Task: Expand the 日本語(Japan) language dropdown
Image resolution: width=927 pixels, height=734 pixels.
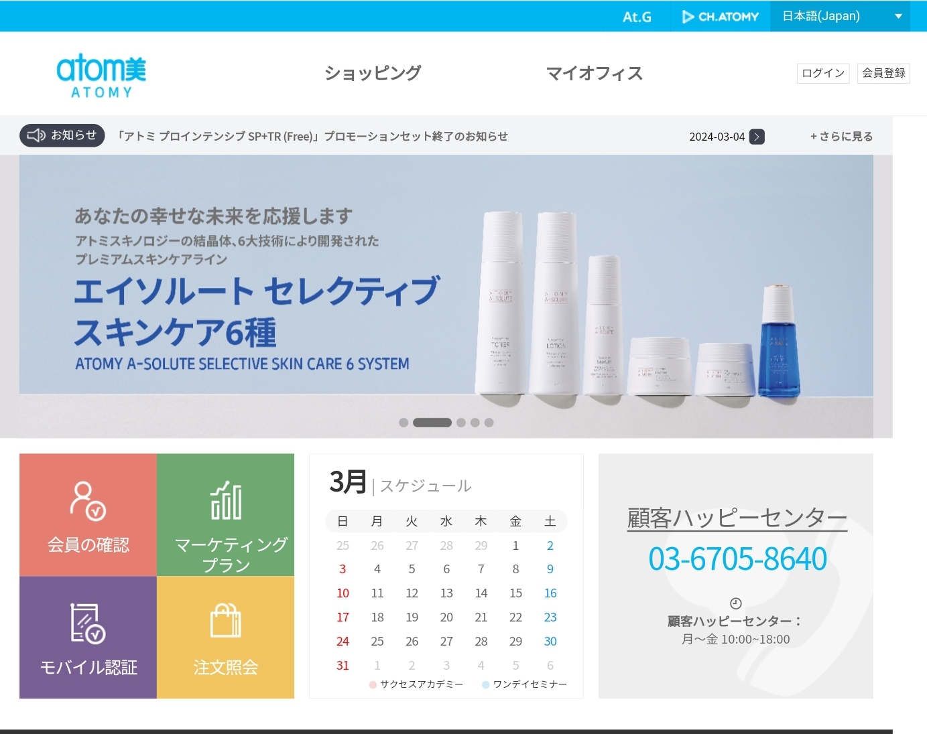Action: click(840, 16)
